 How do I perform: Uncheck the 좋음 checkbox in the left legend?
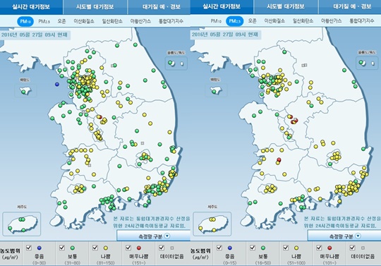click(x=29, y=248)
